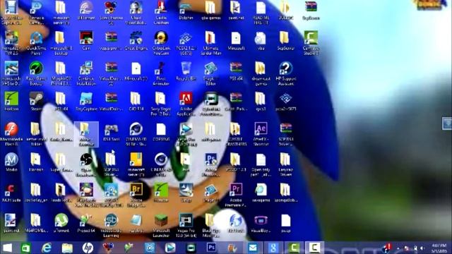
Task: Switch to the active Camtasia recorder taskbar button
Action: [x=314, y=248]
